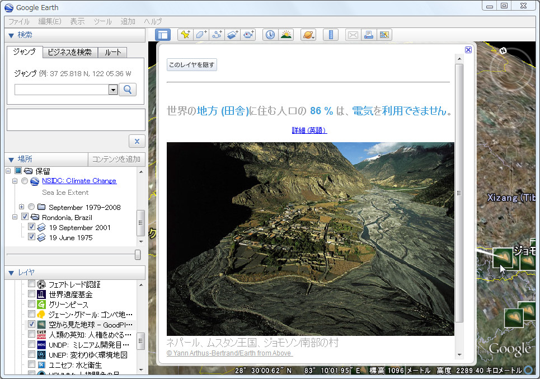Click the layers panel scrollbar thumb
Image resolution: width=540 pixels, height=379 pixels.
[x=140, y=341]
